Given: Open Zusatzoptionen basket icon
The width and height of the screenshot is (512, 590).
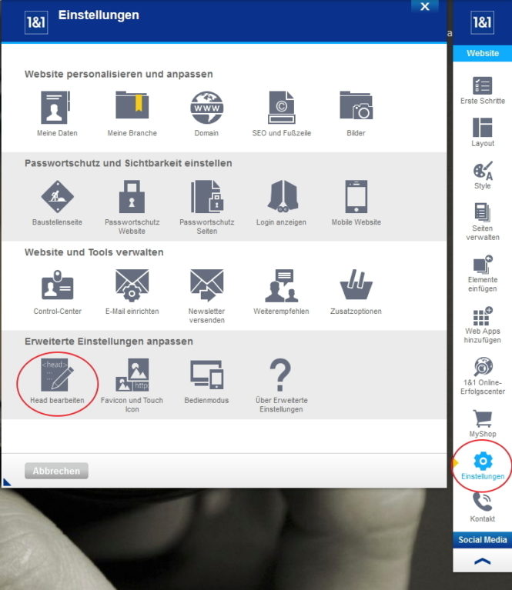Looking at the screenshot, I should click(x=356, y=287).
